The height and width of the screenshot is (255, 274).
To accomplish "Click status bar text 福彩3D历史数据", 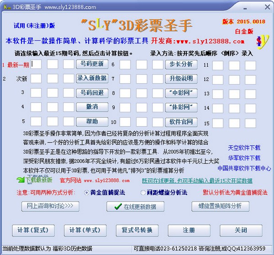I will point(72,249).
